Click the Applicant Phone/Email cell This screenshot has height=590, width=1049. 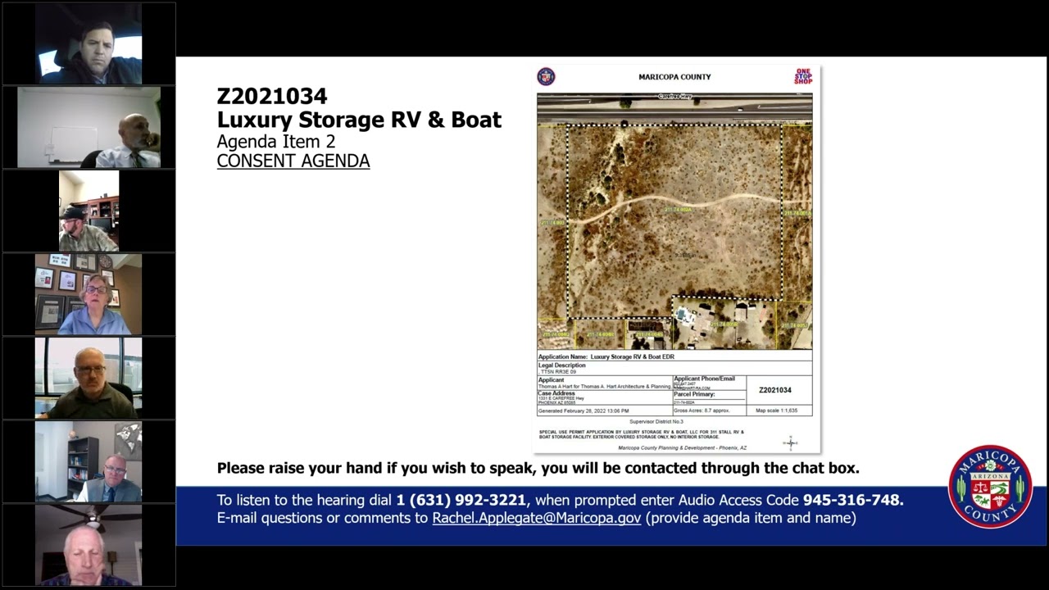710,383
